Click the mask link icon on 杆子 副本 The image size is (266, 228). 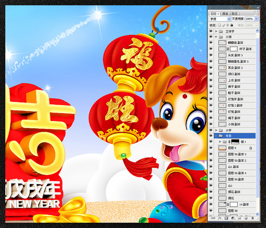(x=228, y=49)
